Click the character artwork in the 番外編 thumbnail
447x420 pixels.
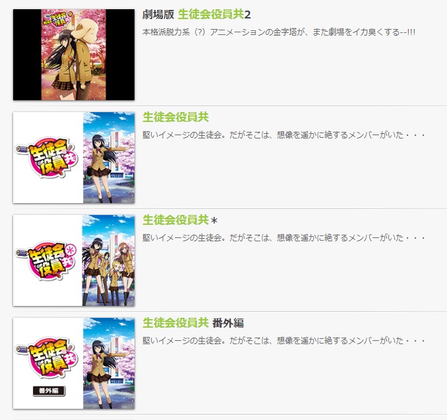(109, 363)
